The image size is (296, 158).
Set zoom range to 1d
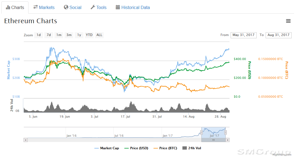(39, 35)
